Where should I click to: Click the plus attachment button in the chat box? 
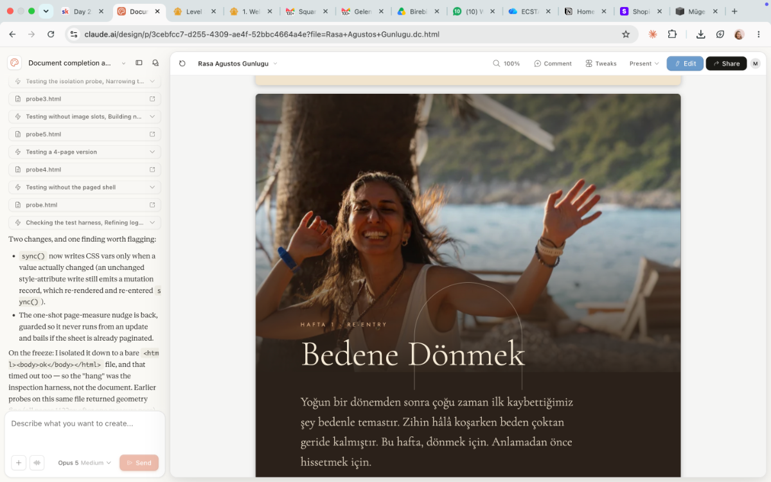coord(19,463)
